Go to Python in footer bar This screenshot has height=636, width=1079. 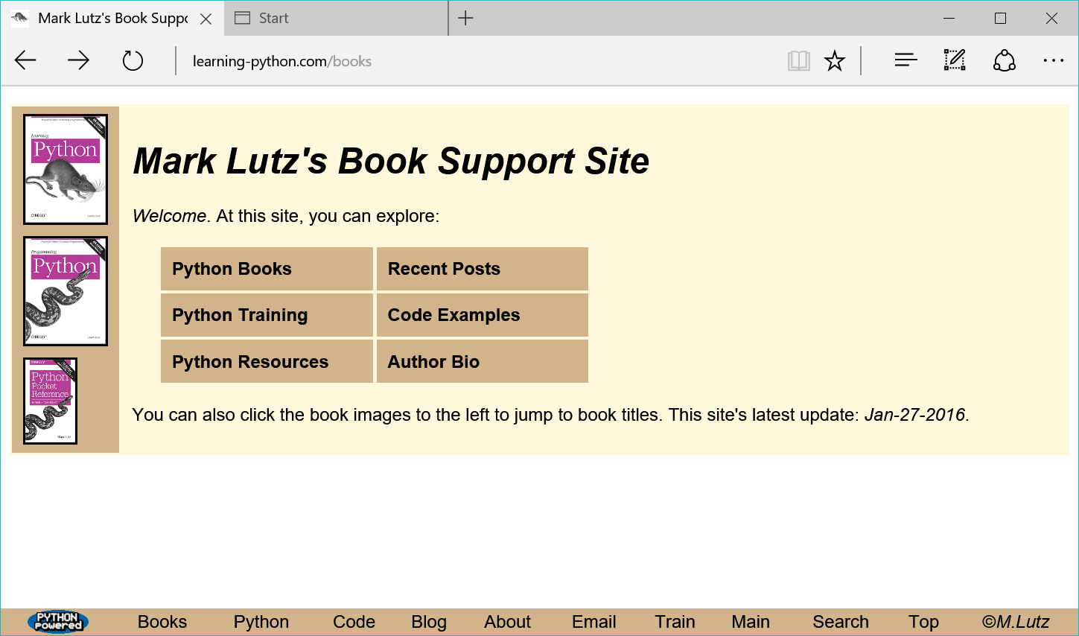[261, 622]
